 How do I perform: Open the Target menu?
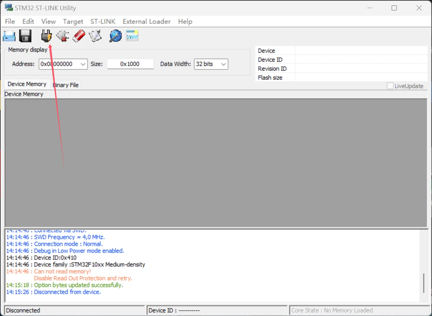[x=73, y=21]
